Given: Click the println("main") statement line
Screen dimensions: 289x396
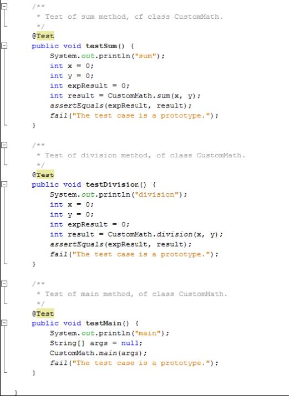Looking at the screenshot, I should [109, 333].
